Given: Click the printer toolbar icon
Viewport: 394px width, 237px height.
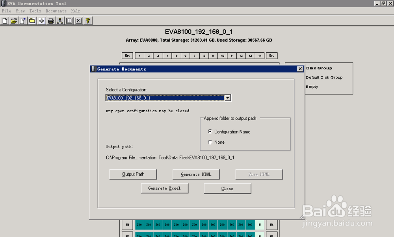Looking at the screenshot, I should pos(51,20).
